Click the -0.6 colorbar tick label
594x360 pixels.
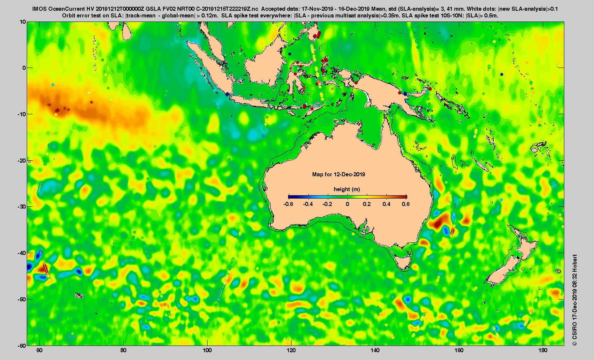[288, 204]
